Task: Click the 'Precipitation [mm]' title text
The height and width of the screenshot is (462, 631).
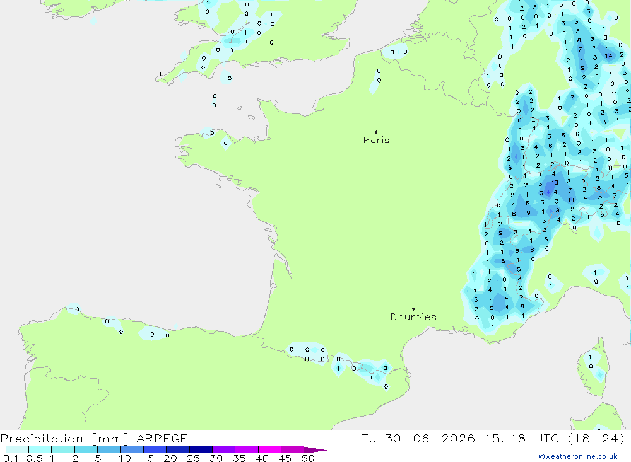Action: [64, 438]
